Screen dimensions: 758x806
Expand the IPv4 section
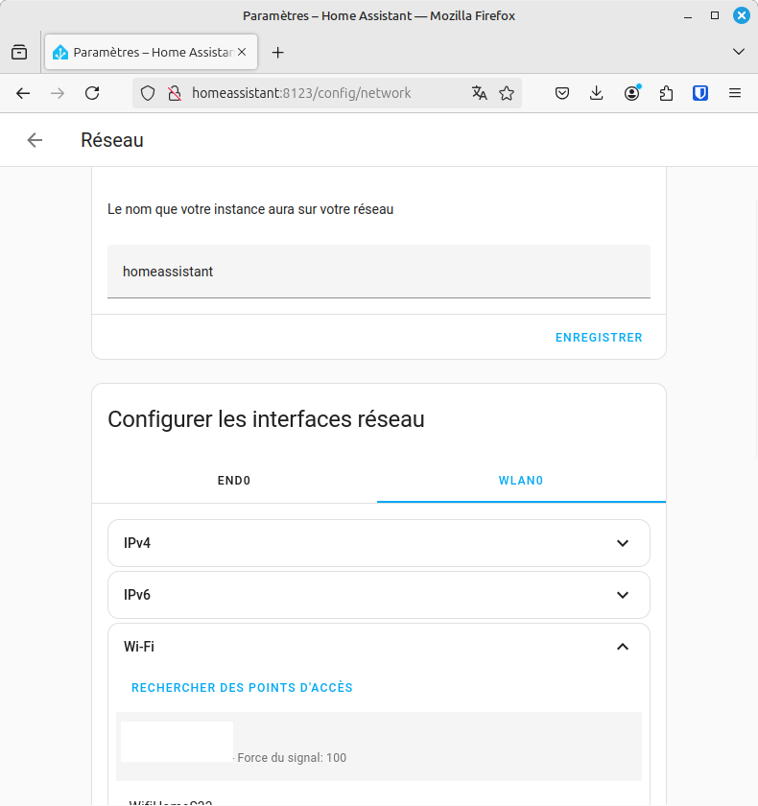click(x=379, y=543)
